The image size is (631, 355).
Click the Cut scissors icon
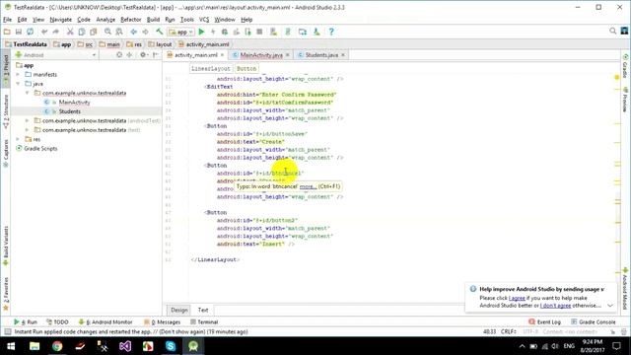coord(70,32)
